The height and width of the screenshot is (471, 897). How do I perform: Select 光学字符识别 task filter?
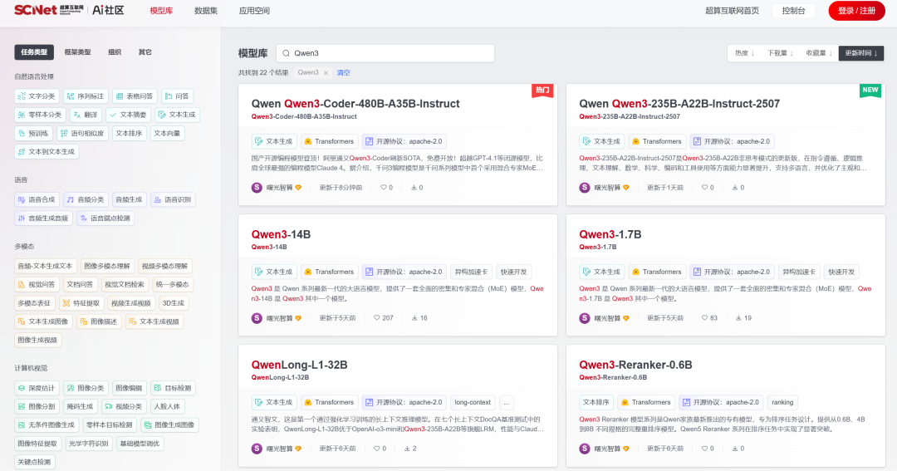click(x=88, y=444)
